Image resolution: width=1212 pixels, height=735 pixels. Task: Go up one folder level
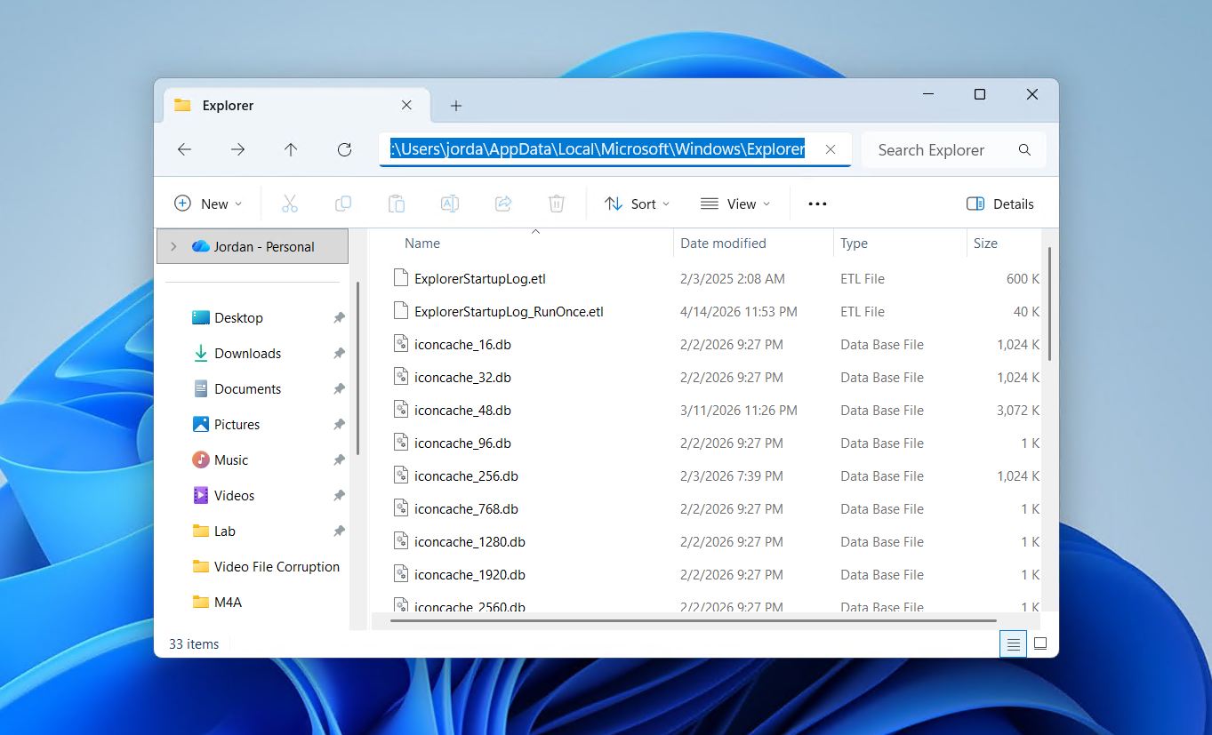coord(291,150)
